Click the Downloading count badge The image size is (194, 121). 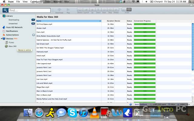[x=33, y=20]
